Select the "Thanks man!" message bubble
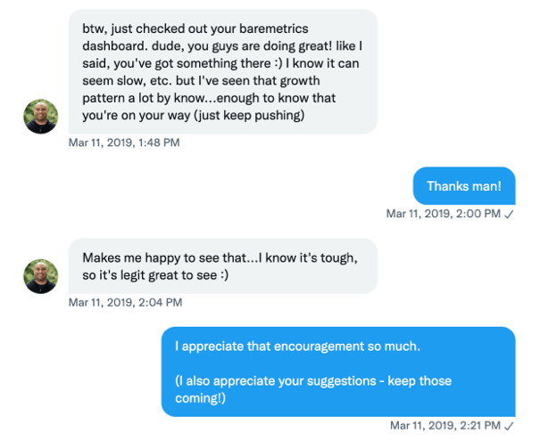Screen dimensions: 540x441 point(463,186)
